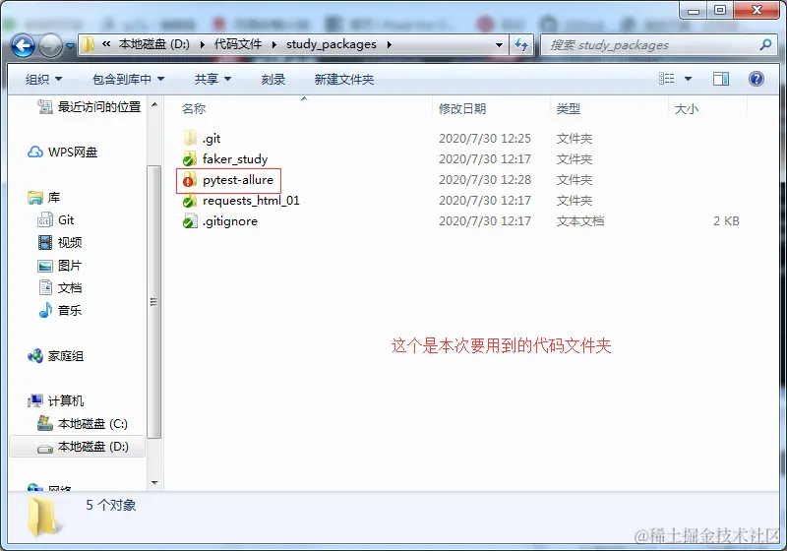The width and height of the screenshot is (787, 551).
Task: Click the .git folder name
Action: coord(212,139)
